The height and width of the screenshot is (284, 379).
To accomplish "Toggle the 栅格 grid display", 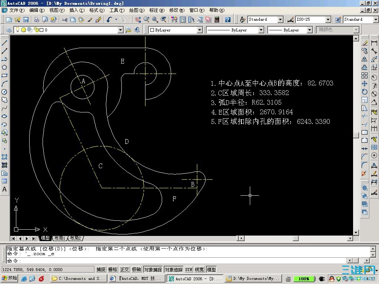I will click(x=113, y=270).
